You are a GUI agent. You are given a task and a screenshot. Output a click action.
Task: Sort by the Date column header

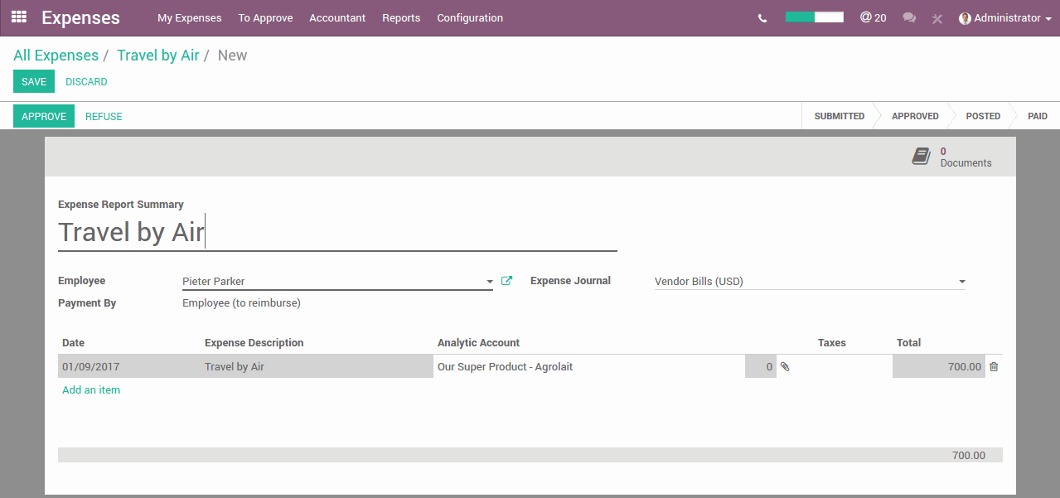[x=73, y=342]
